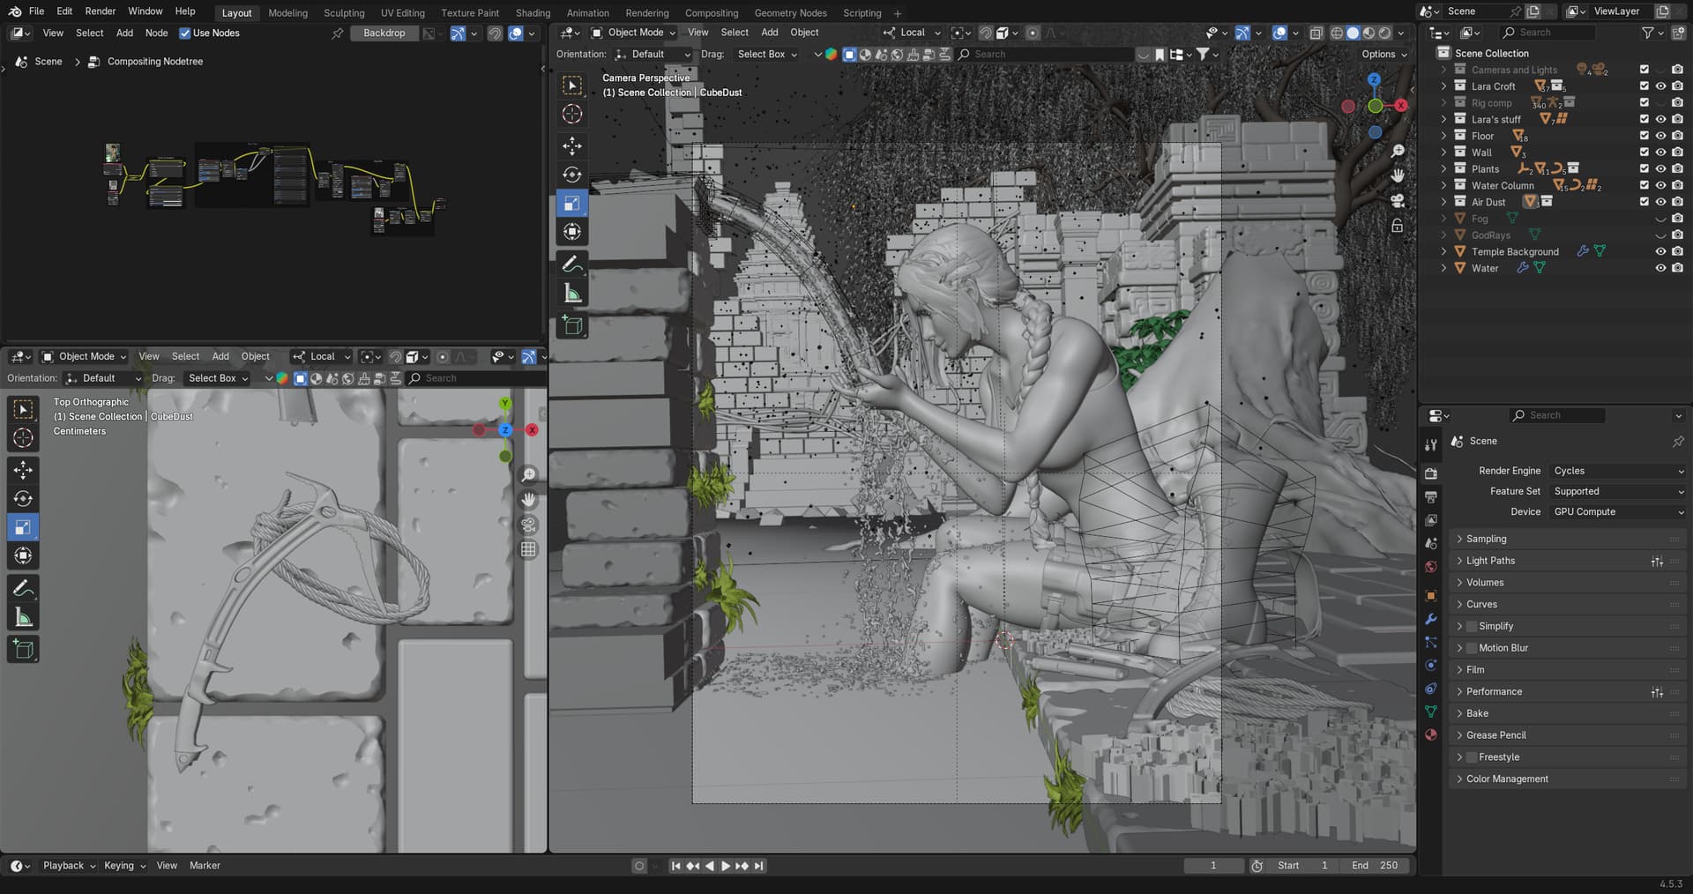1693x894 pixels.
Task: Select the Add Cube tool in main viewport
Action: (572, 326)
